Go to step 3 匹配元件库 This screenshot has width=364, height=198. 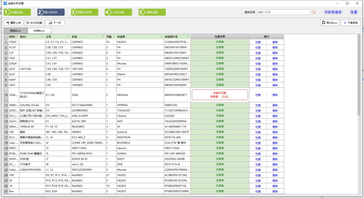[85, 12]
